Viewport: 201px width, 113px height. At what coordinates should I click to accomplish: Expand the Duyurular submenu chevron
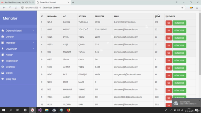click(33, 48)
